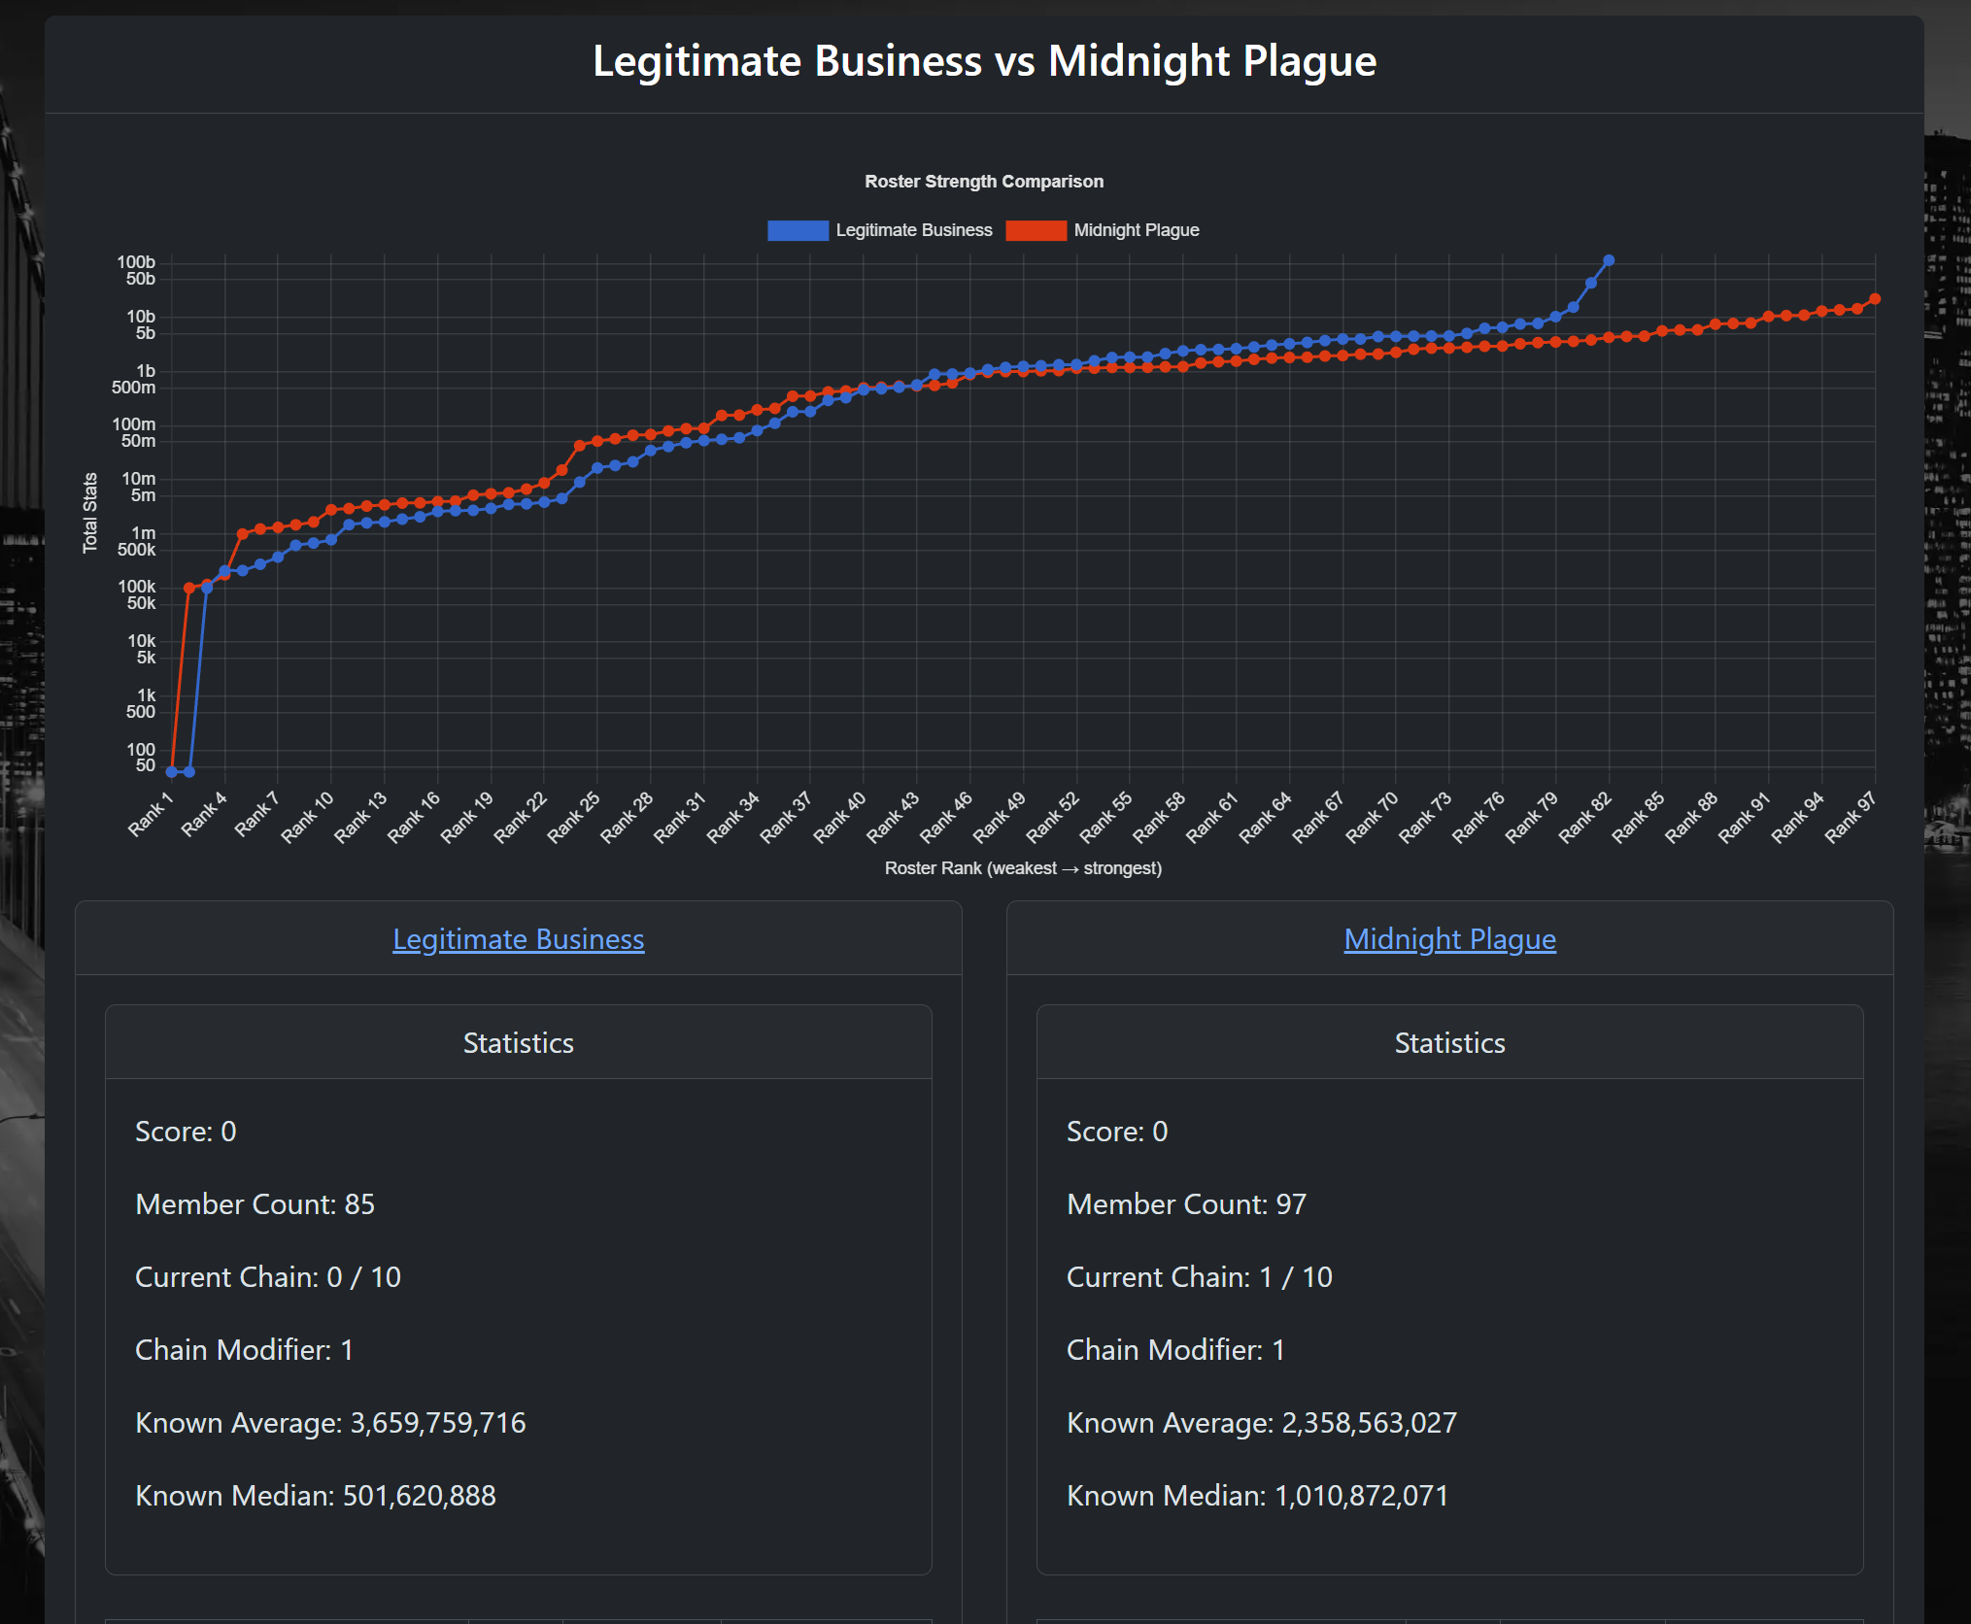Toggle the red Midnight Plague legend swatch
This screenshot has height=1624, width=1971.
tap(1036, 230)
